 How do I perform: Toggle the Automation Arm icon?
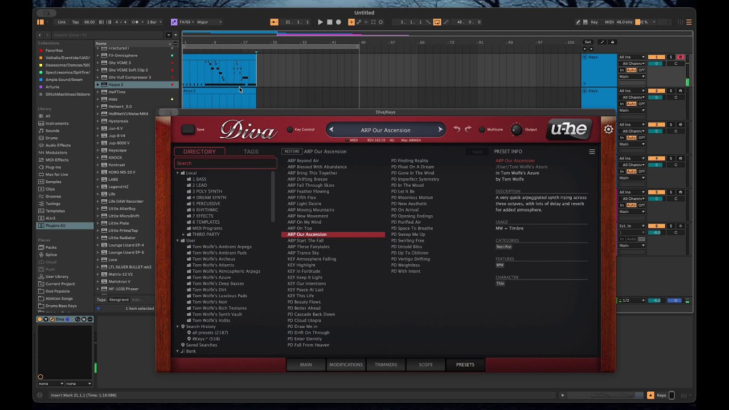tap(359, 22)
